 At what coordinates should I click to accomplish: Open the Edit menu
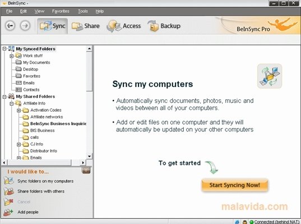23,11
